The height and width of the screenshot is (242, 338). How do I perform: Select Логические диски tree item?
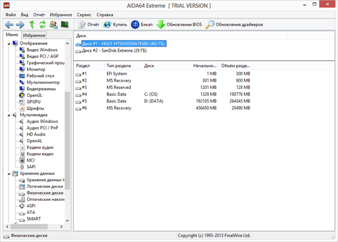(x=45, y=186)
